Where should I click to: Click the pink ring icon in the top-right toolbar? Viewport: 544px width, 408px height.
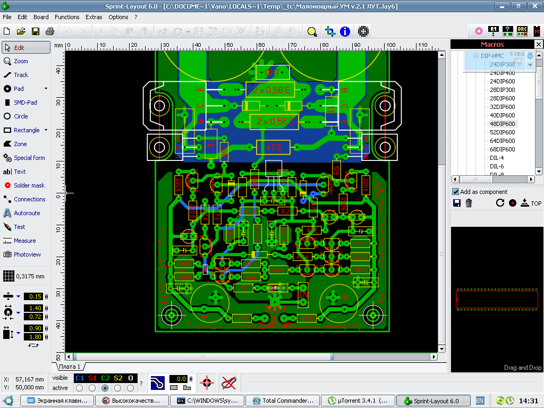(x=479, y=31)
